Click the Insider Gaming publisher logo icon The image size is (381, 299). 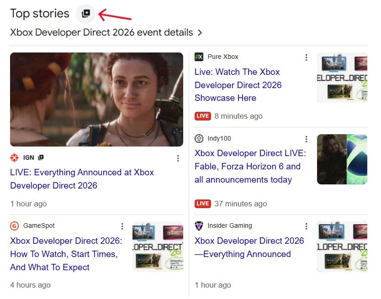(x=199, y=226)
